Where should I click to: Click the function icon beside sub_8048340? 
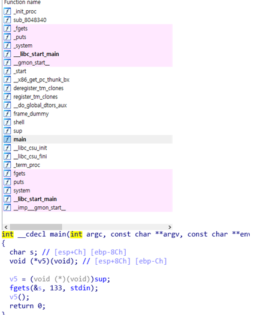pos(7,20)
